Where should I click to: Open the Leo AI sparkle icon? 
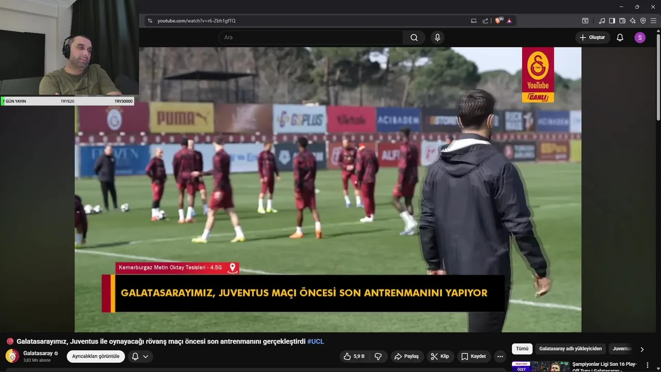pos(633,21)
